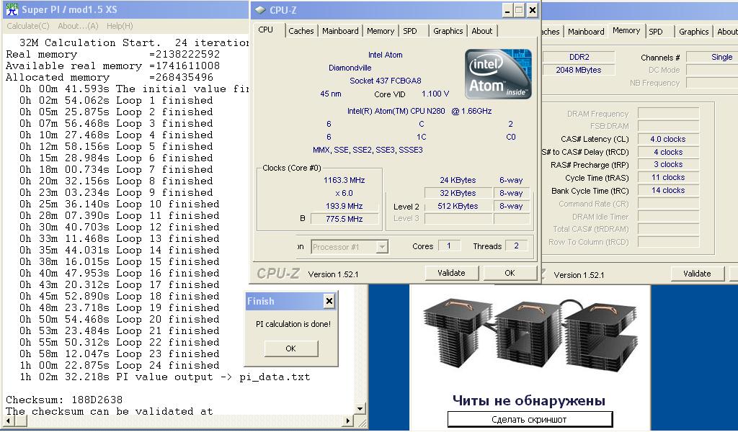Select SPD tab in the rear CPU-Z window
Image resolution: width=738 pixels, height=432 pixels.
(656, 32)
